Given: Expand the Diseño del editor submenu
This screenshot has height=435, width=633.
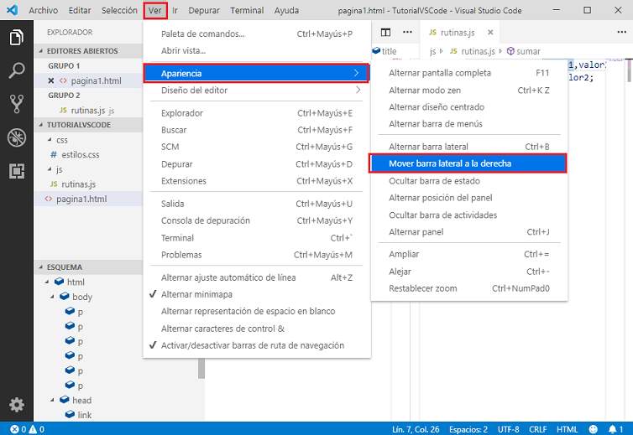Looking at the screenshot, I should coord(256,91).
